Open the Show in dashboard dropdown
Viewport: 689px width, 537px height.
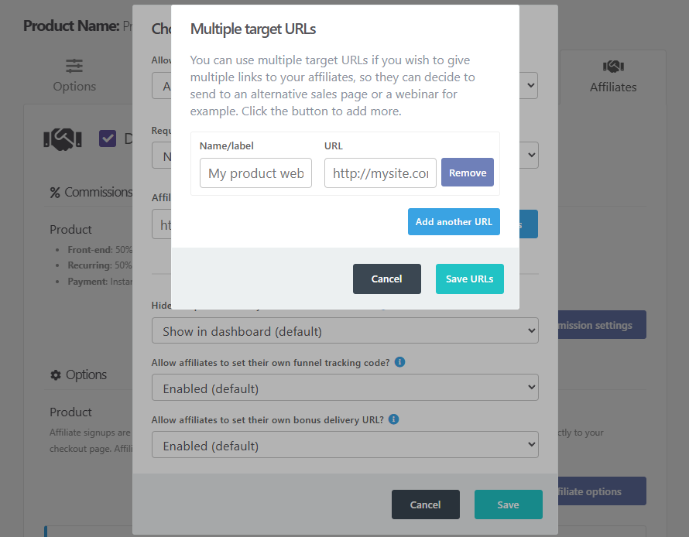pos(344,331)
